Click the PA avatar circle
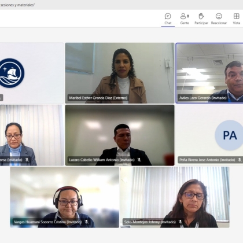Viewport: 243px width, 243px height. pos(230,135)
